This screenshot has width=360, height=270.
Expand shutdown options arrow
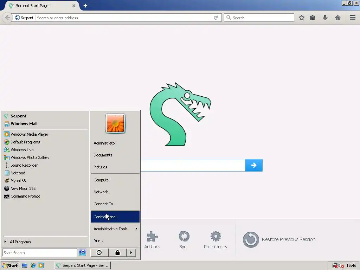point(131,252)
